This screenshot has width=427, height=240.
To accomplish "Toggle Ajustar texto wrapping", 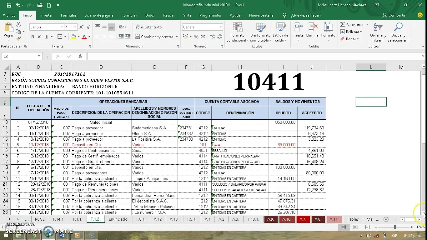I will click(x=148, y=27).
